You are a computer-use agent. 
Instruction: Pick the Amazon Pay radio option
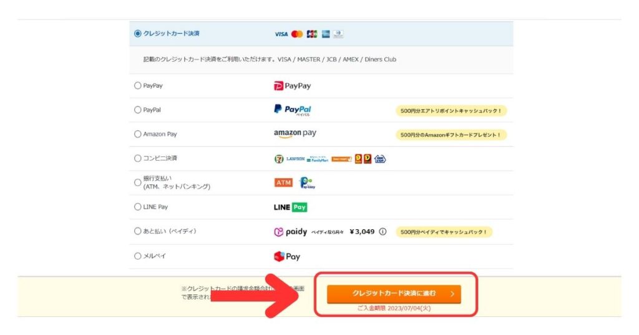(138, 134)
